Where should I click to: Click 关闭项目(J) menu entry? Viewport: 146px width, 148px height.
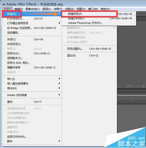pos(32,44)
